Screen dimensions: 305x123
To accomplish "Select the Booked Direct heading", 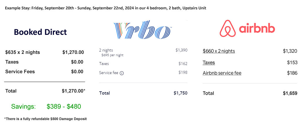I will point(40,32).
